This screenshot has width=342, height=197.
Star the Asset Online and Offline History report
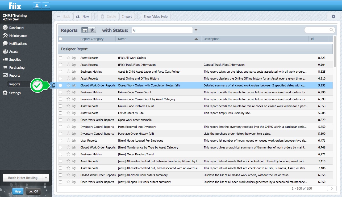point(68,78)
